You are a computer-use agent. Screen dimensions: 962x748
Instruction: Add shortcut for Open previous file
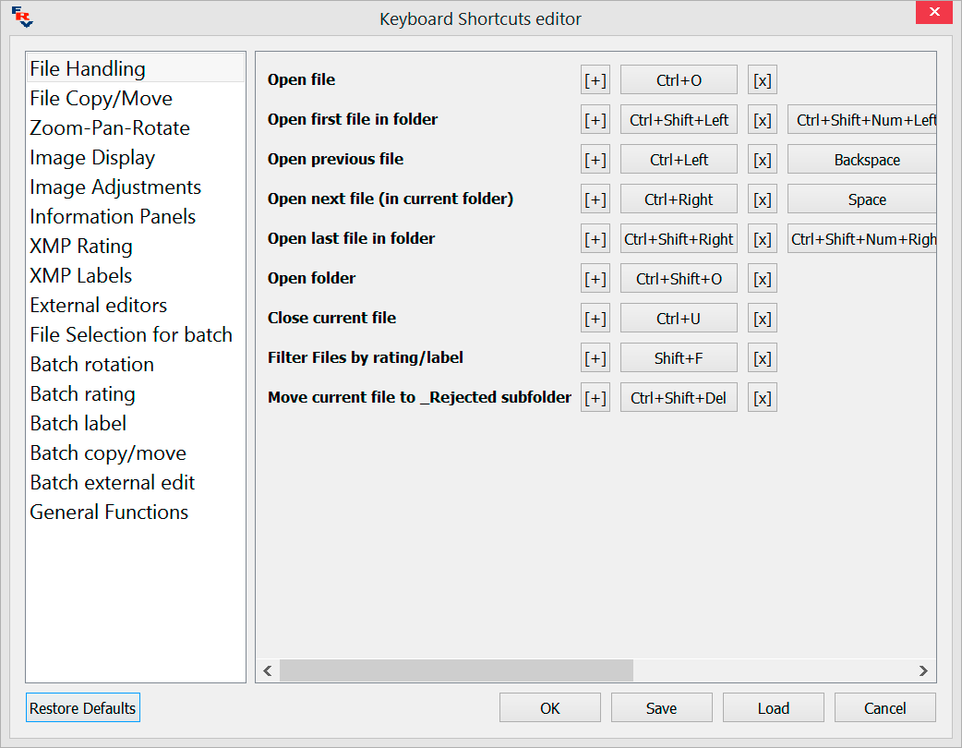tap(595, 160)
